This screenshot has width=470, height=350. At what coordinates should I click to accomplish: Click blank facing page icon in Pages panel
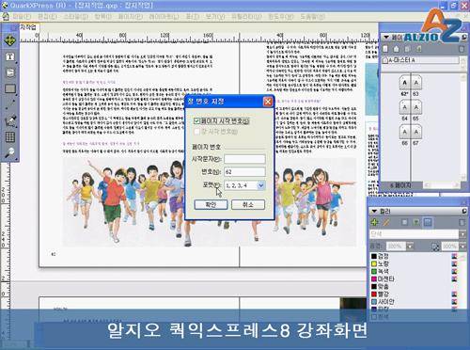pos(397,49)
